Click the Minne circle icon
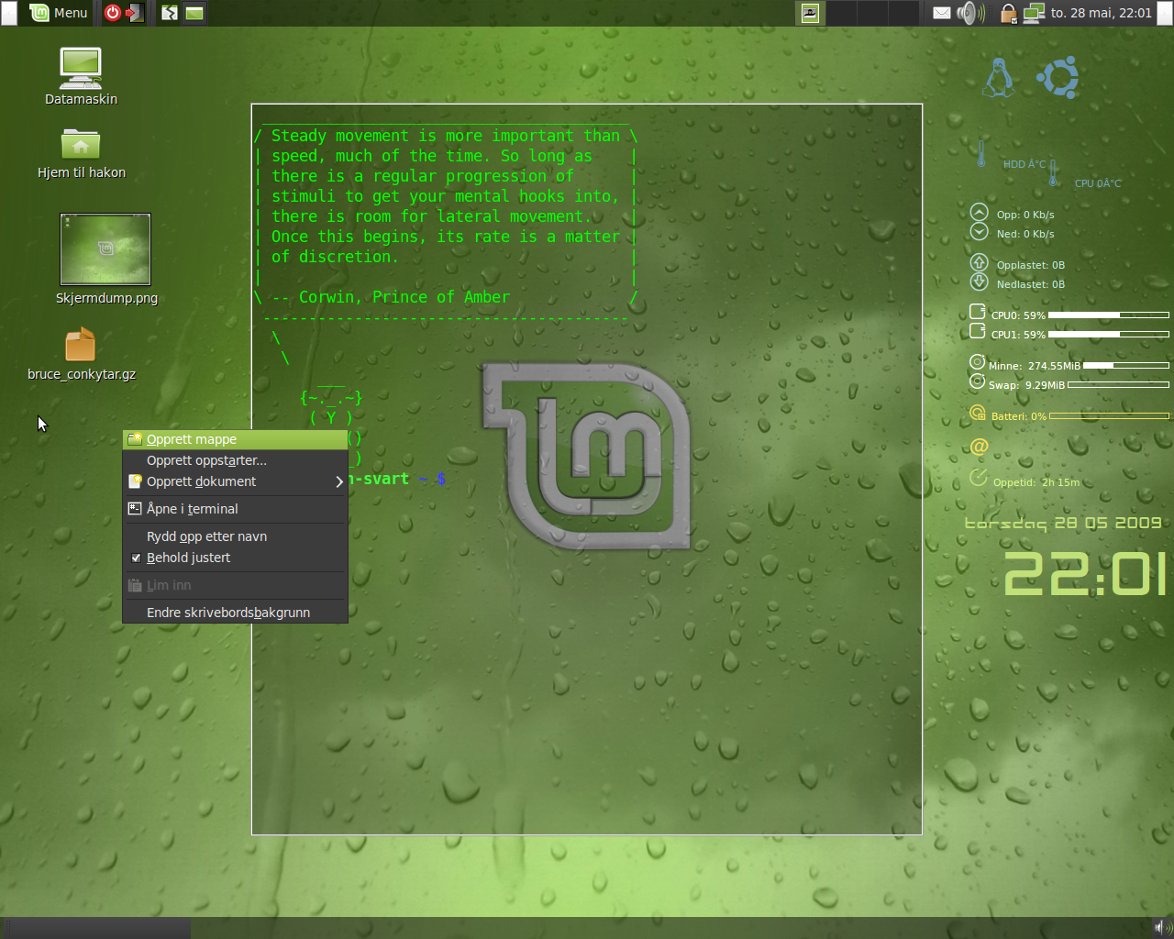The image size is (1174, 939). point(978,362)
